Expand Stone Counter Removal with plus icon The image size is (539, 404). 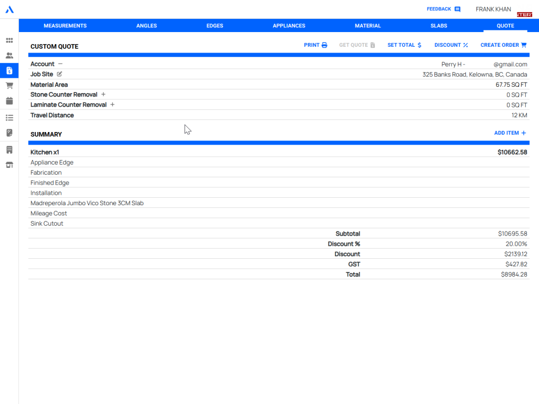pyautogui.click(x=103, y=95)
